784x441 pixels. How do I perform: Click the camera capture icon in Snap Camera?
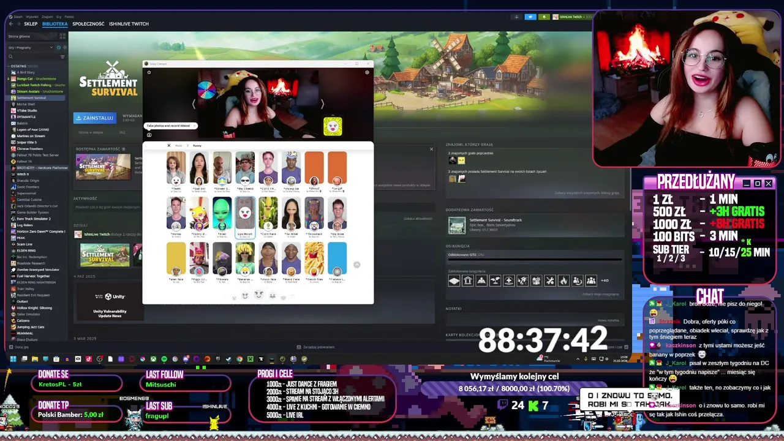click(149, 135)
